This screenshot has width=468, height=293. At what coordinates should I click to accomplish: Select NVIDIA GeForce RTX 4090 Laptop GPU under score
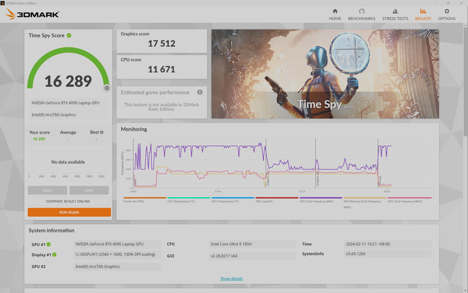pyautogui.click(x=68, y=103)
